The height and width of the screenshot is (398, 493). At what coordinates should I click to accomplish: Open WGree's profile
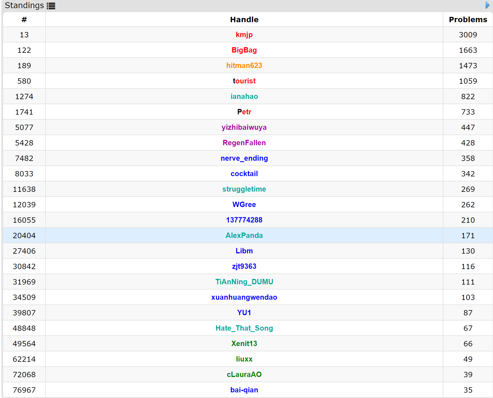click(244, 205)
